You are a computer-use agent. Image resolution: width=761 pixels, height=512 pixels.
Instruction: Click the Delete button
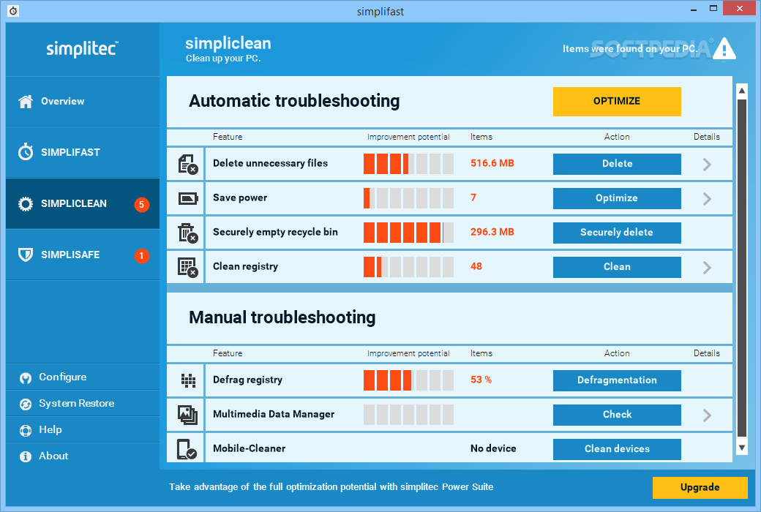[x=617, y=164]
